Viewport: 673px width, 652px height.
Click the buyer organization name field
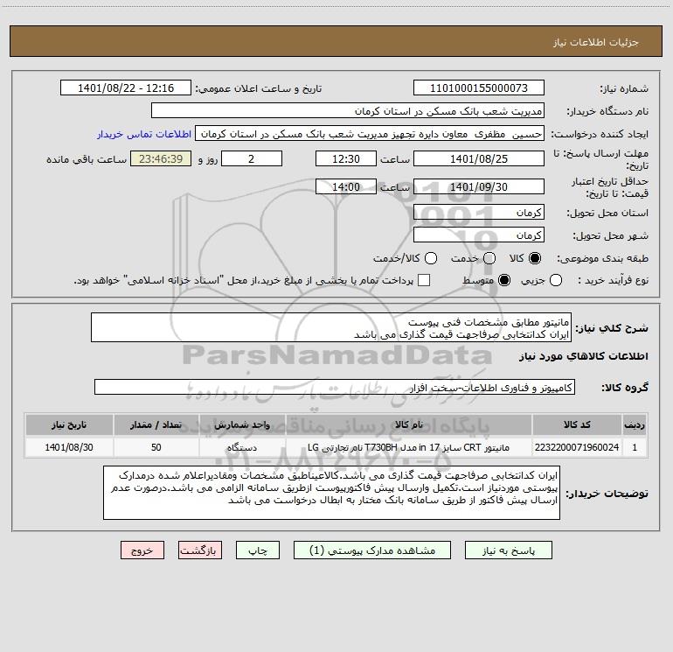pyautogui.click(x=348, y=111)
